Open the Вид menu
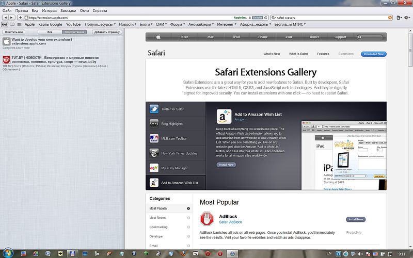The image size is (413, 258). click(35, 10)
